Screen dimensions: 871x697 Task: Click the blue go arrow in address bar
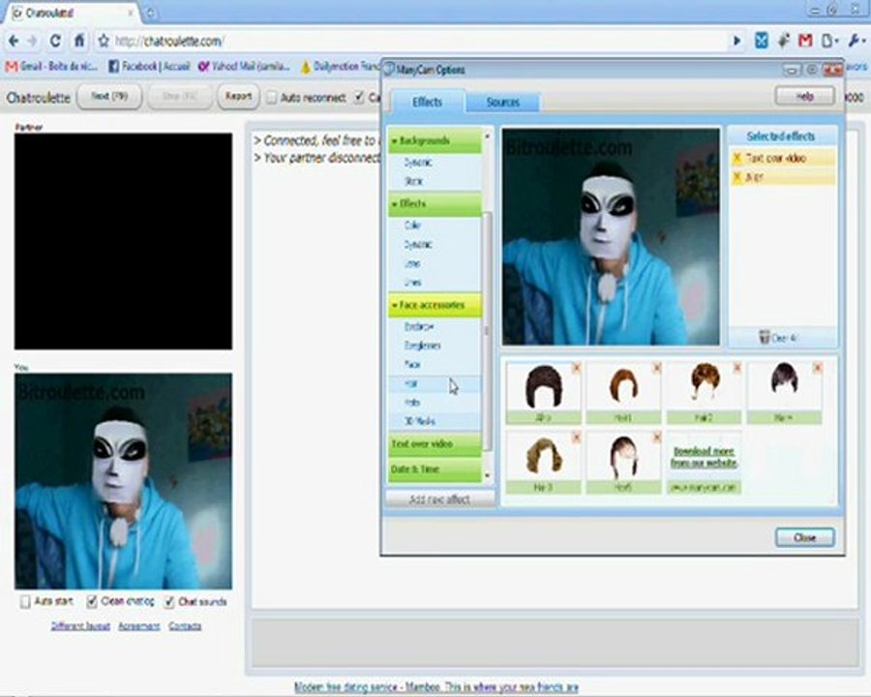pyautogui.click(x=736, y=41)
